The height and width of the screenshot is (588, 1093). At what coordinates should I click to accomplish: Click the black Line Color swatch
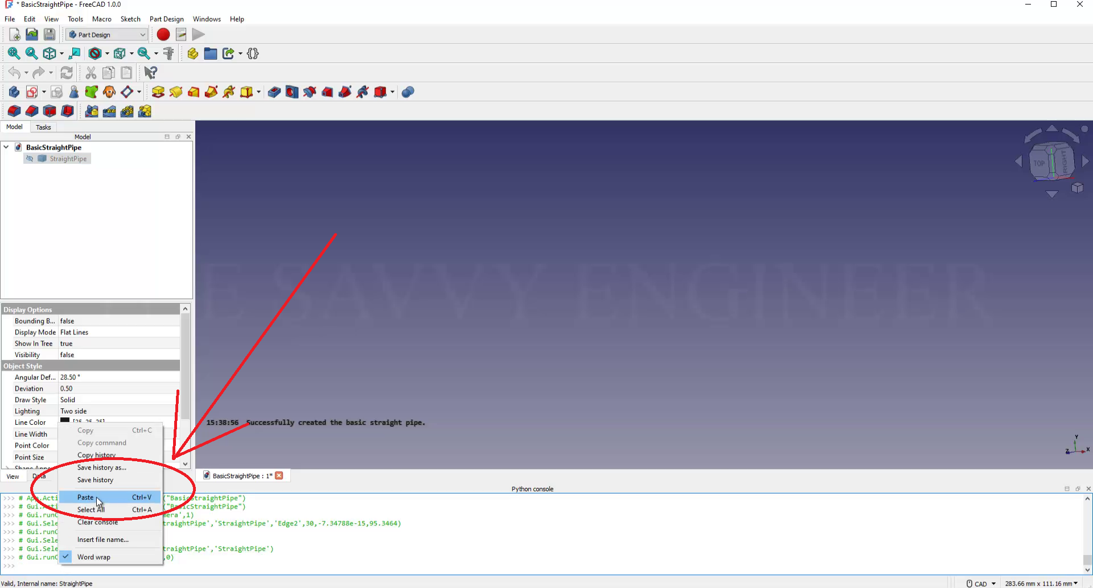[x=65, y=421]
